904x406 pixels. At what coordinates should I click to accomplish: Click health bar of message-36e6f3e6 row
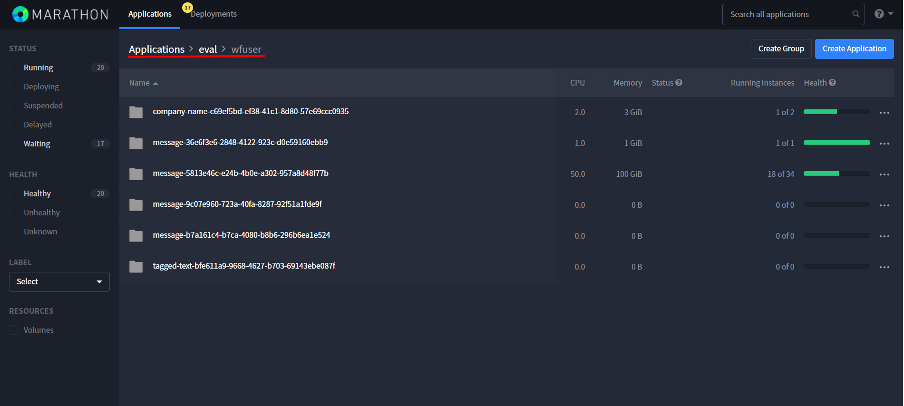tap(837, 143)
